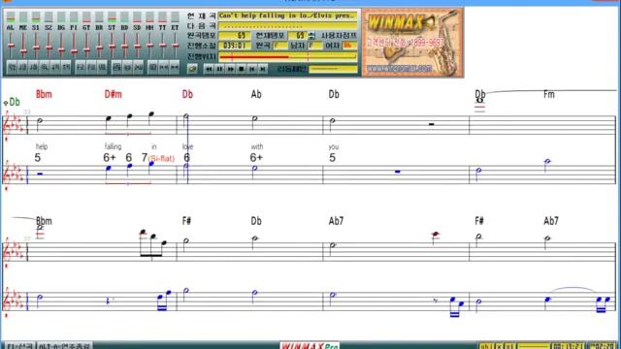This screenshot has width=621, height=349.
Task: Adjust the TT channel volume fader
Action: point(163,46)
